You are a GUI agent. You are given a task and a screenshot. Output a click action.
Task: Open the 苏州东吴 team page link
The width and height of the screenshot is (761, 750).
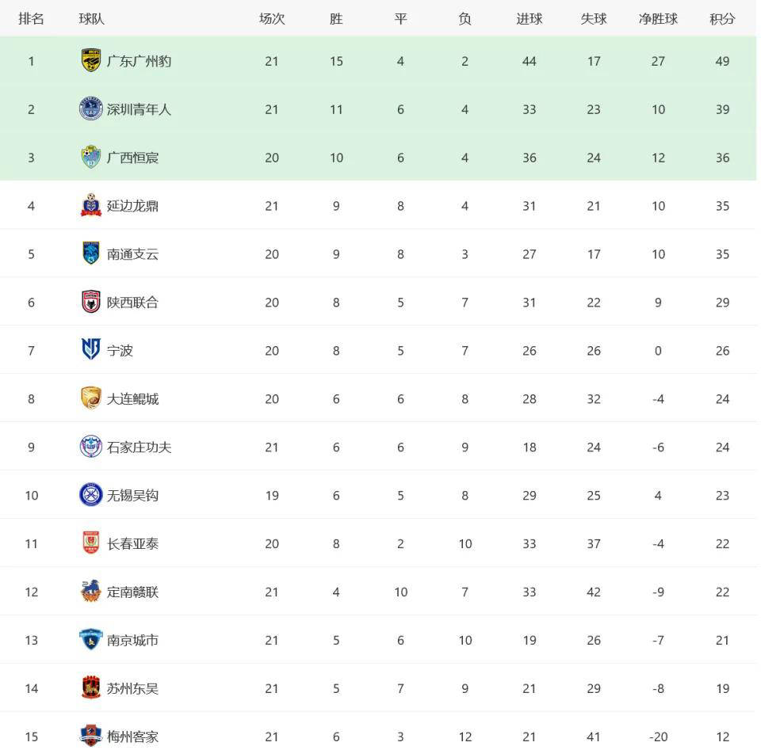pos(132,688)
